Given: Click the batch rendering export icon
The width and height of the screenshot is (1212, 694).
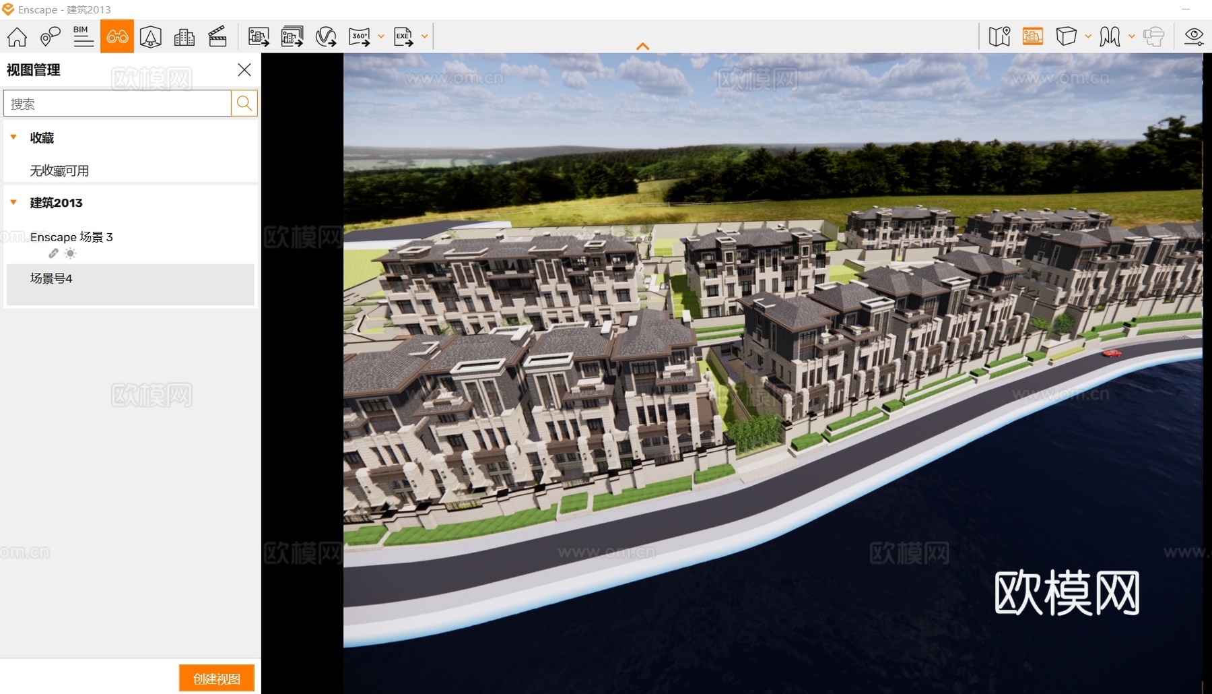Looking at the screenshot, I should (x=292, y=36).
